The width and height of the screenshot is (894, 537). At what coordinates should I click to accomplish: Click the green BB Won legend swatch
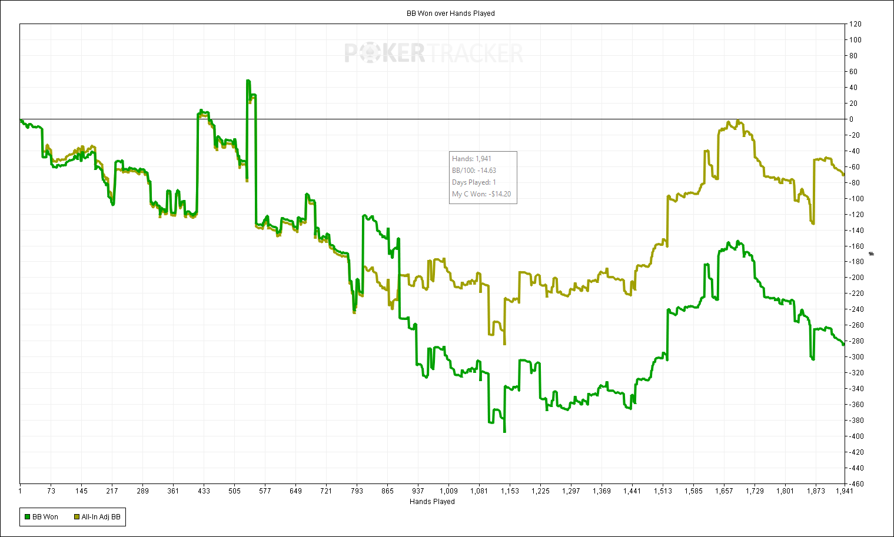pyautogui.click(x=27, y=517)
